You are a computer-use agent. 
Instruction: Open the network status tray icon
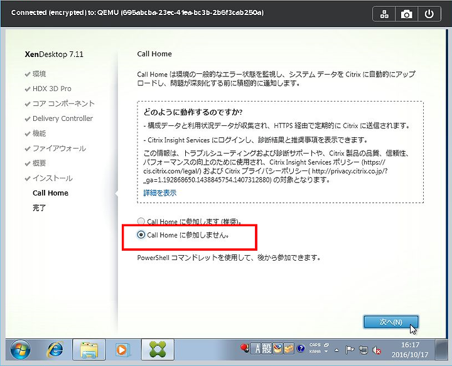[363, 350]
